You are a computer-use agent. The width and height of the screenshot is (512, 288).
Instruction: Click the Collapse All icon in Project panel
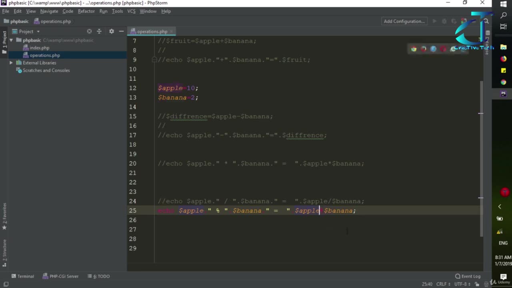click(x=99, y=31)
